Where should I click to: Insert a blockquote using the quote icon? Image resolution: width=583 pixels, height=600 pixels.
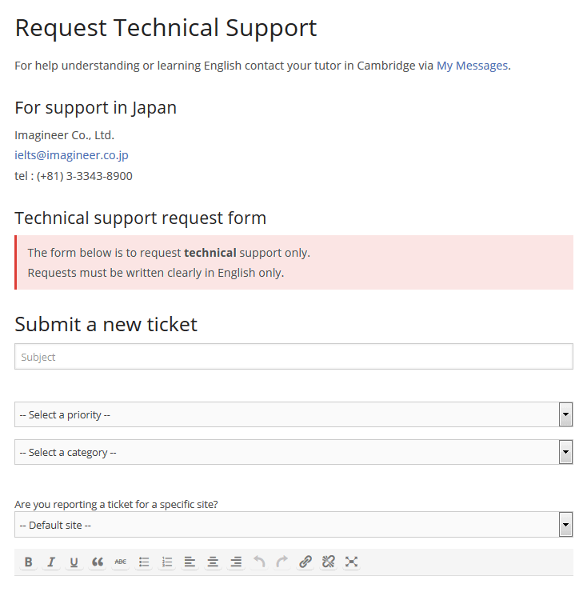click(x=98, y=562)
